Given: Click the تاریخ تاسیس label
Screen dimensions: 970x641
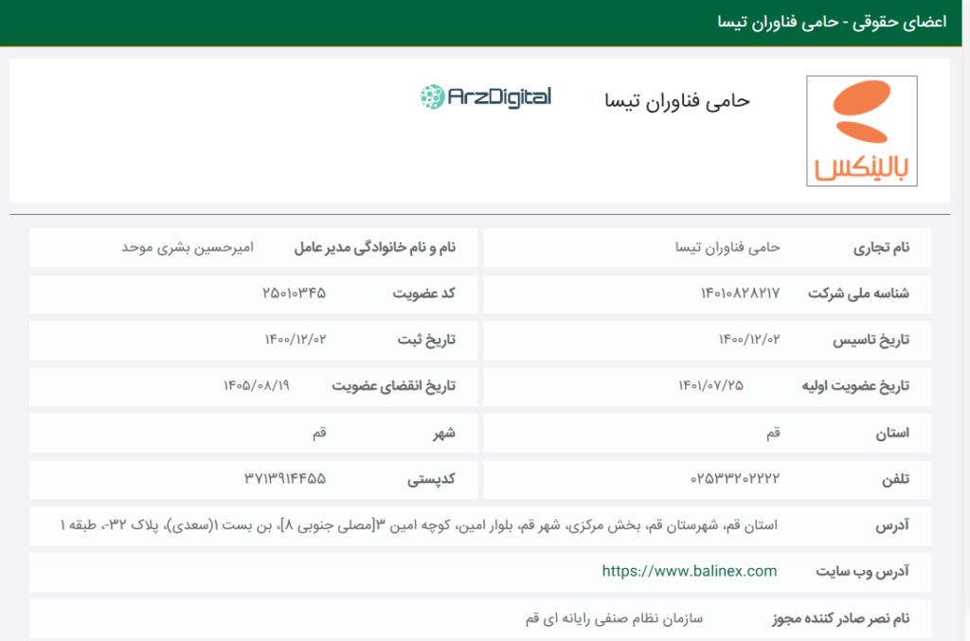Looking at the screenshot, I should [871, 340].
